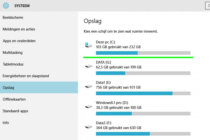The image size is (210, 140).
Task: Click the DATA (G:) usage bar
Action: 143,73
